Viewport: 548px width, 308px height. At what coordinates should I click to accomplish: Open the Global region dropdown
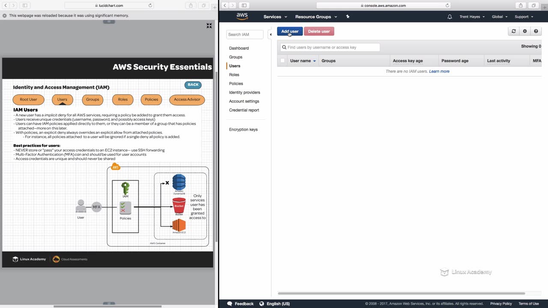coord(500,17)
